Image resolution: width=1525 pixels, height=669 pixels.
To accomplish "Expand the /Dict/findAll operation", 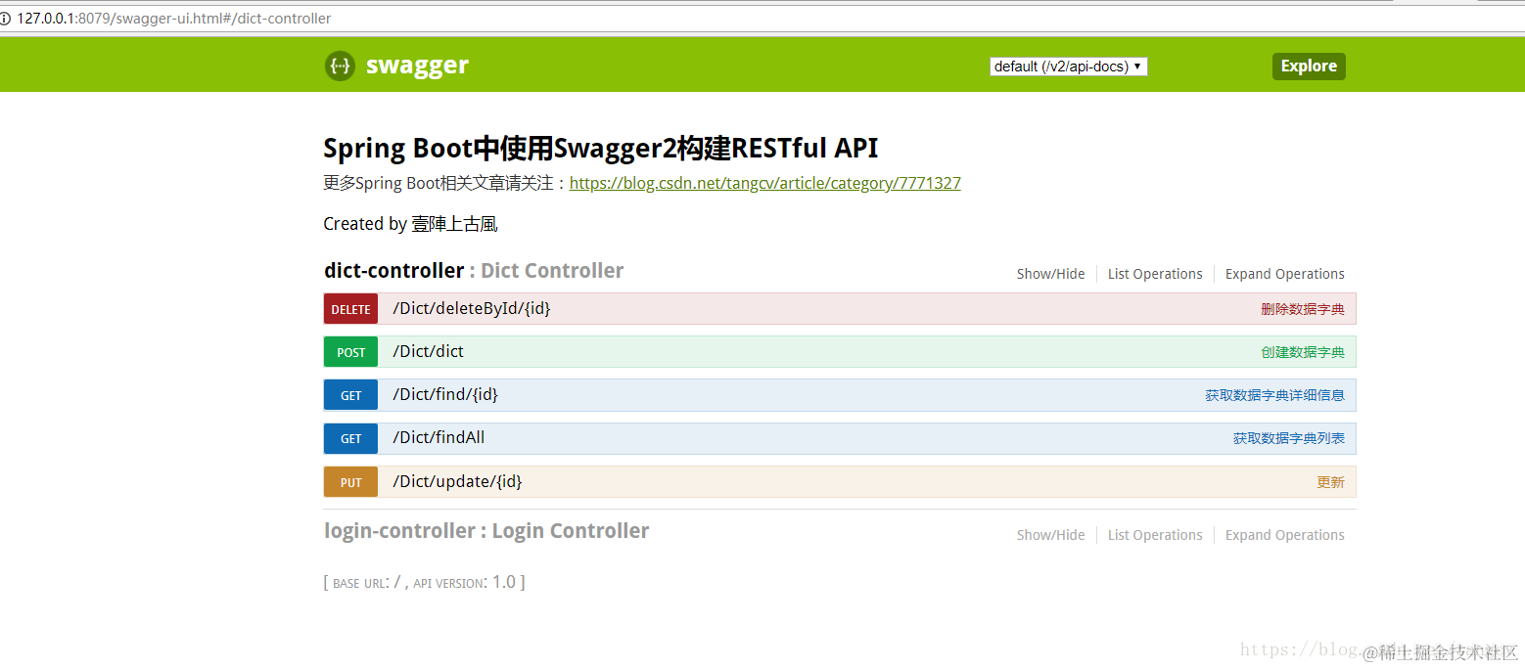I will 439,437.
